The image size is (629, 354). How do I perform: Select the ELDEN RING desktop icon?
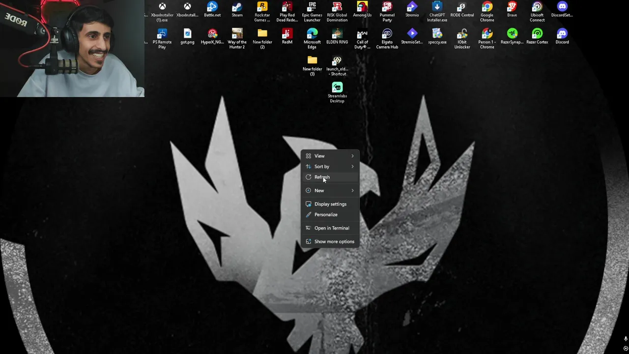click(337, 36)
